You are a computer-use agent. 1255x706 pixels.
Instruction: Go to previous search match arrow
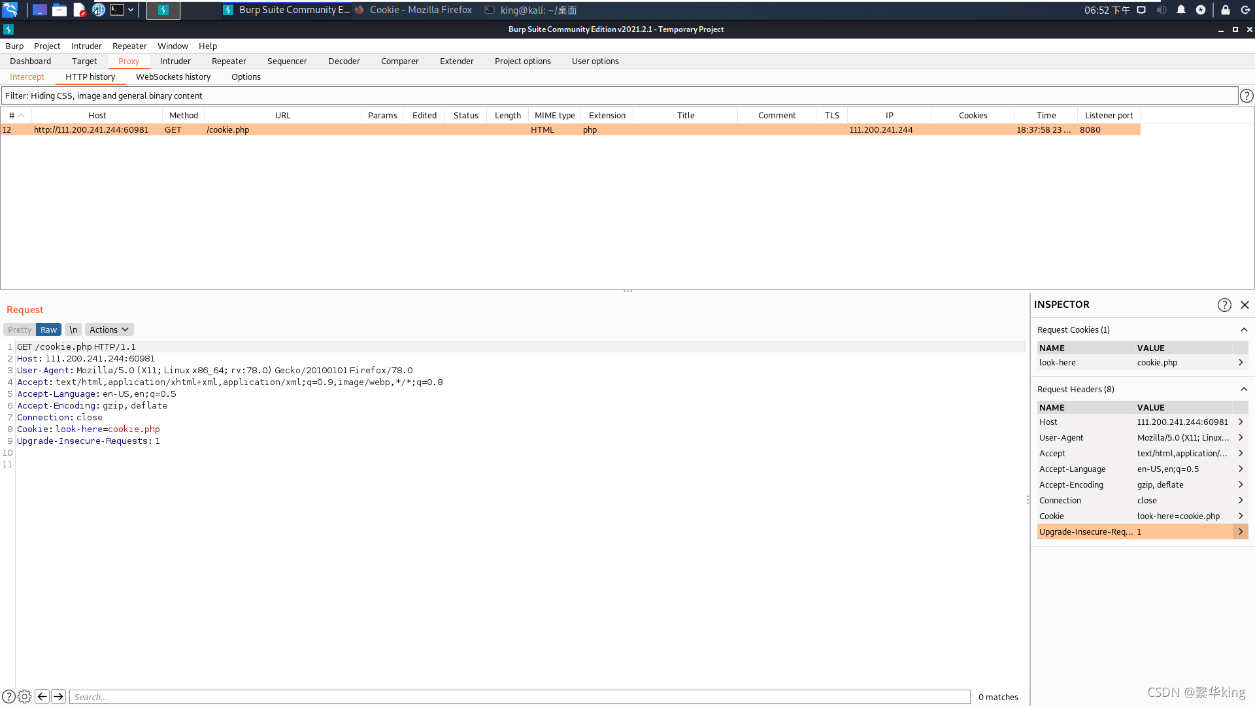coord(42,697)
